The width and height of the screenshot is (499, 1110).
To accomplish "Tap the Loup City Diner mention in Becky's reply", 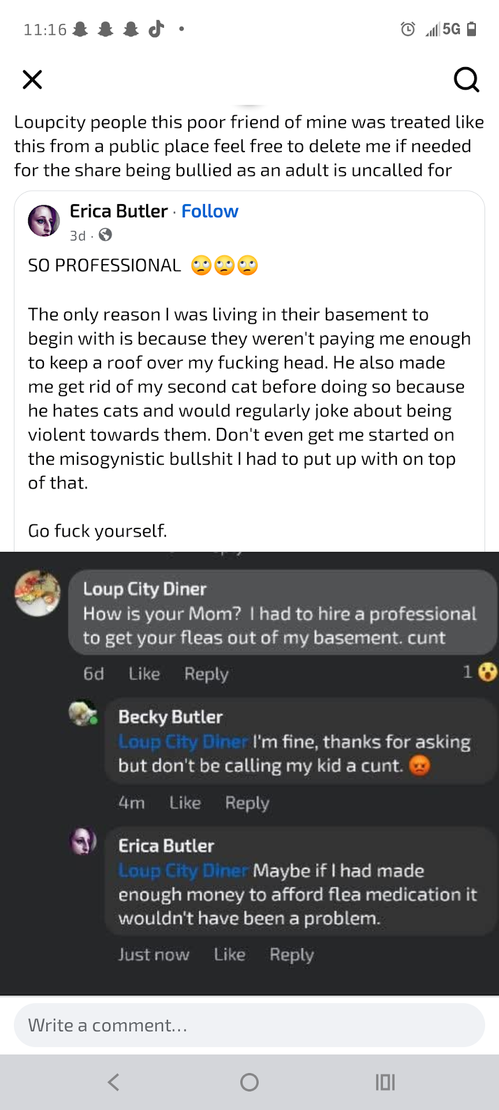I will click(183, 741).
